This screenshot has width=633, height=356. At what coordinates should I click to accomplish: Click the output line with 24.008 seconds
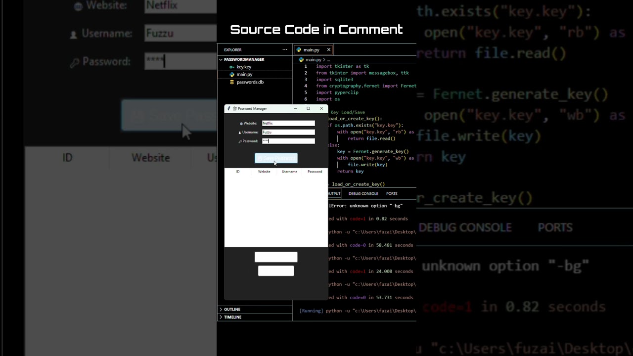[x=370, y=271]
